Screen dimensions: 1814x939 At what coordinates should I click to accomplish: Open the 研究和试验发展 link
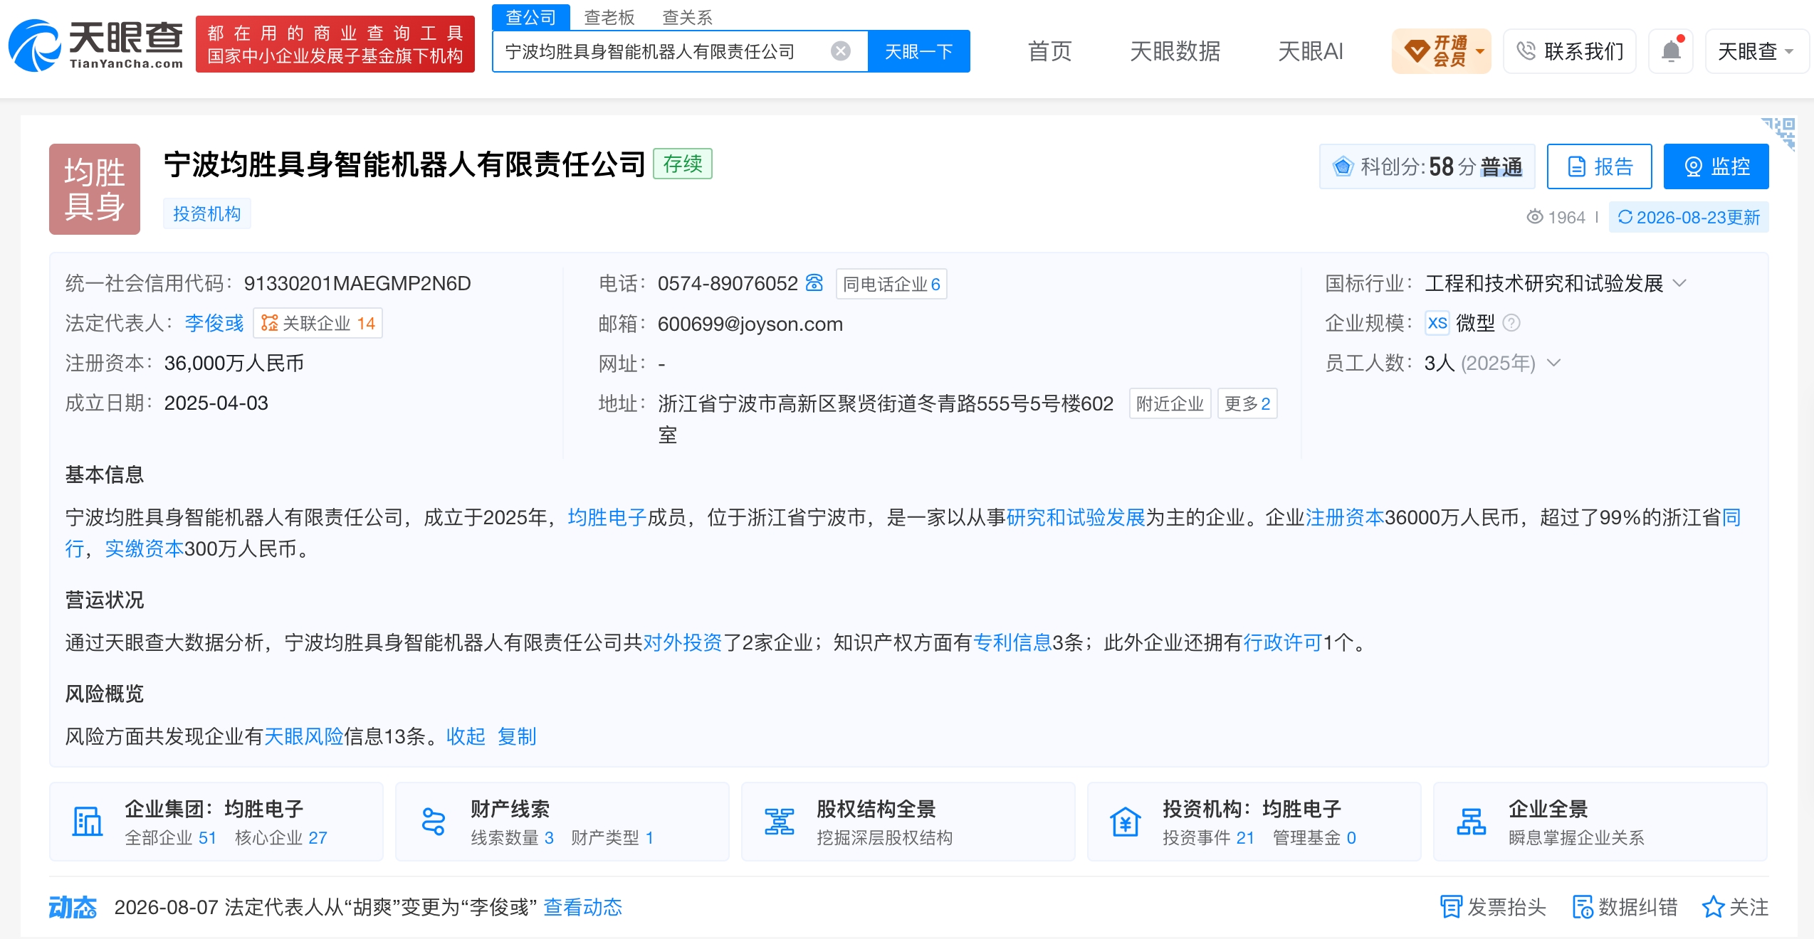coord(1076,517)
